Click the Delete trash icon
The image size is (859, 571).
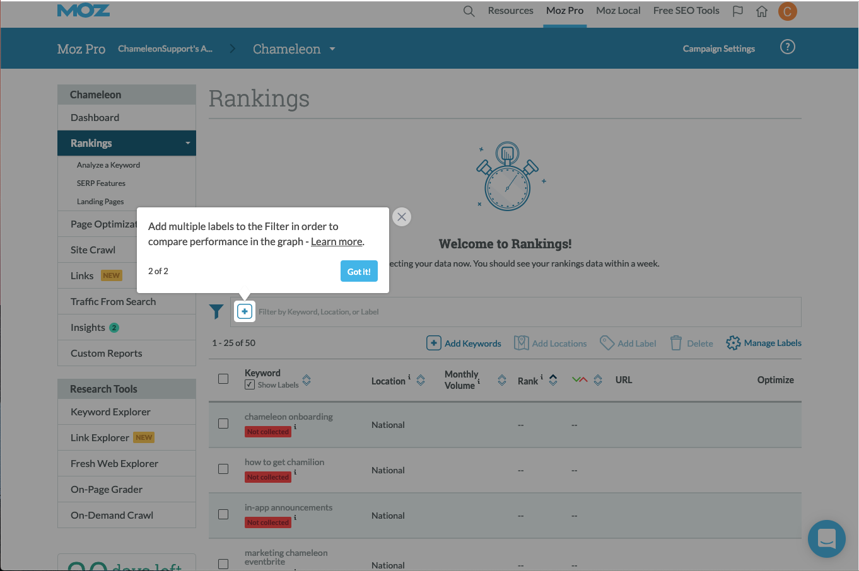[676, 343]
